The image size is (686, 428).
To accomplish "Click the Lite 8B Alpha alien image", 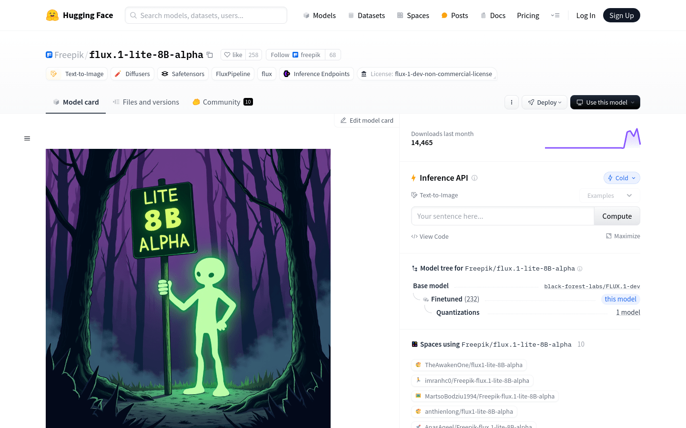I will click(188, 288).
